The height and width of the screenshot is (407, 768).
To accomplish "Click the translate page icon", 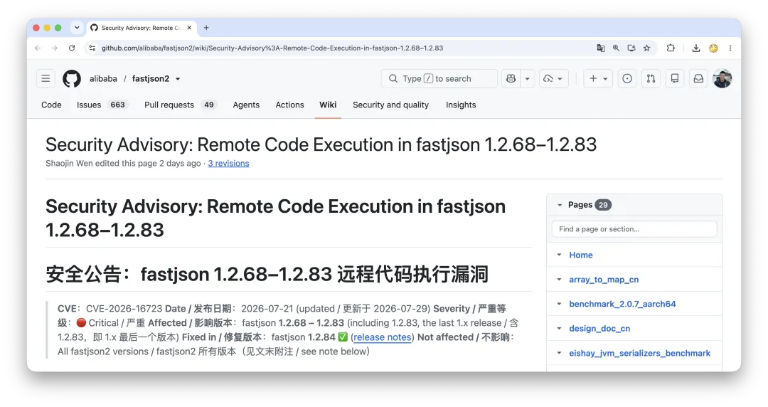I will point(601,48).
